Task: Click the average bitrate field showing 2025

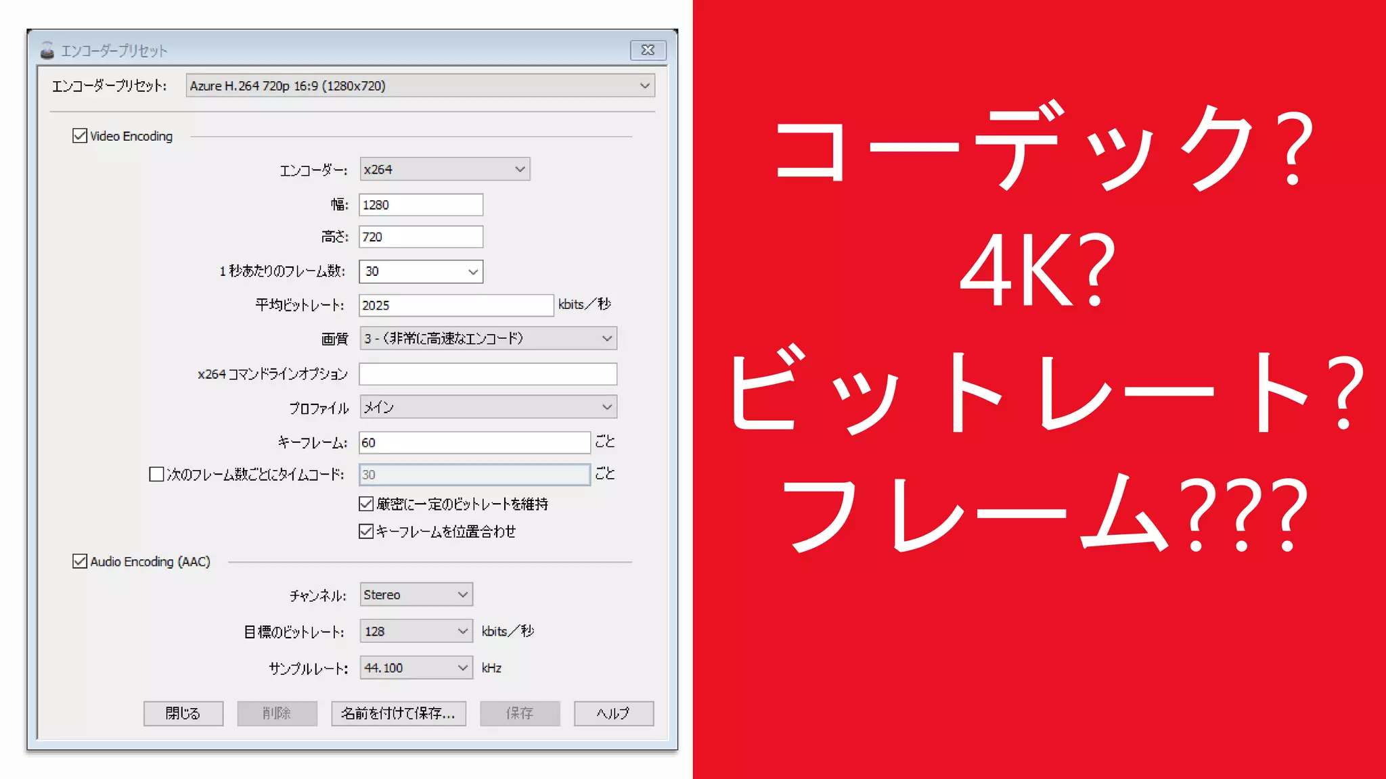Action: point(455,305)
